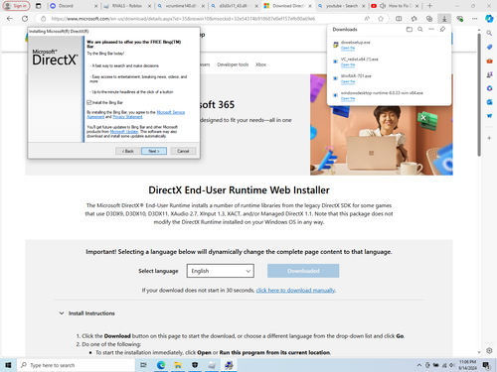The height and width of the screenshot is (372, 497).
Task: Add a sidebar app with the plus icon
Action: click(x=489, y=138)
